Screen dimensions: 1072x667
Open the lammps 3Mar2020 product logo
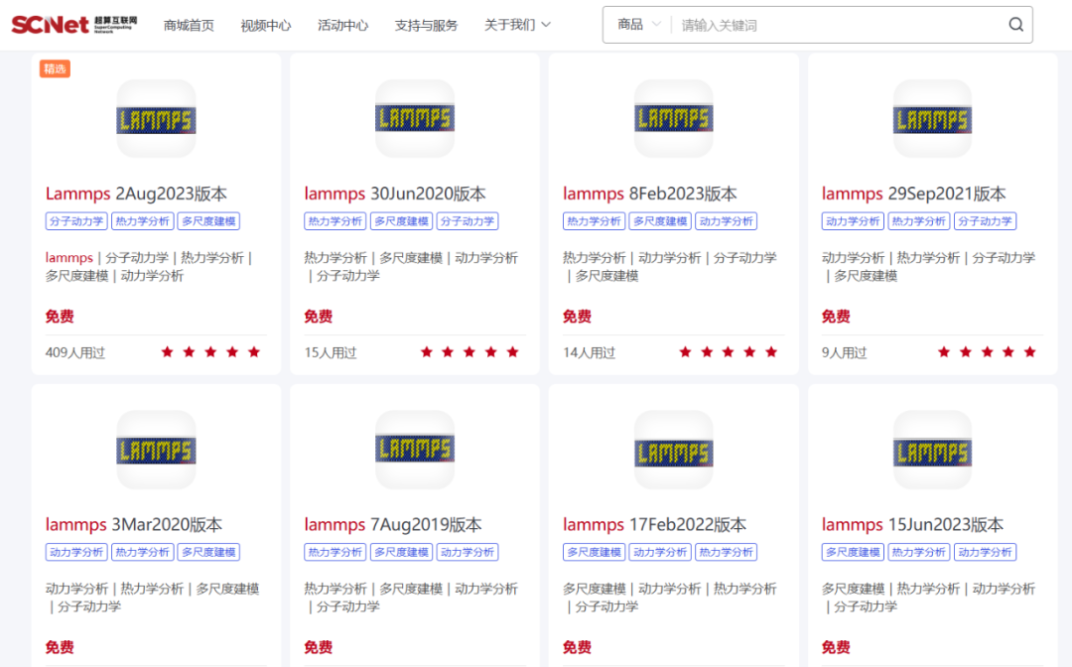[156, 451]
